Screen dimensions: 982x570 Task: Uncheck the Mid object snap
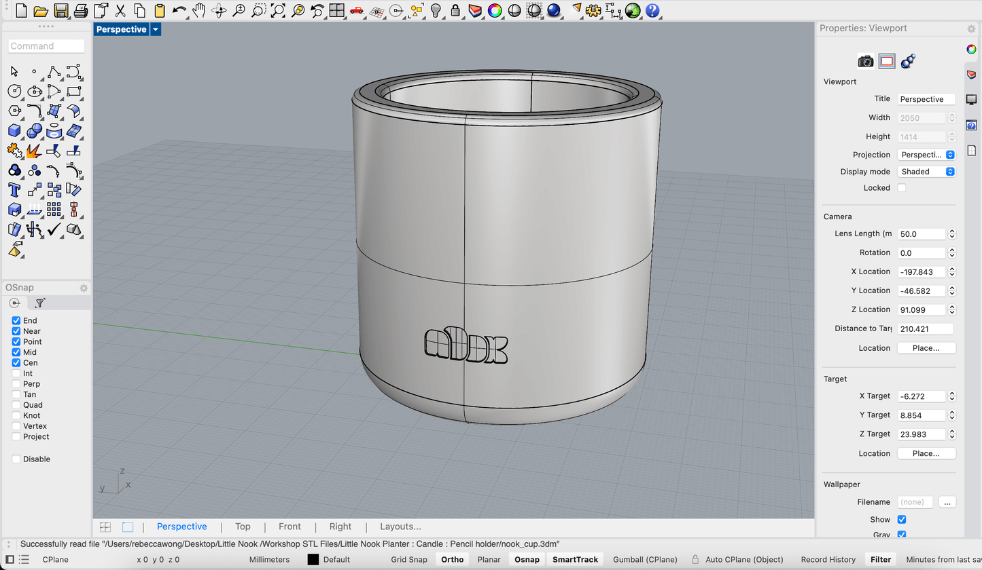tap(16, 352)
